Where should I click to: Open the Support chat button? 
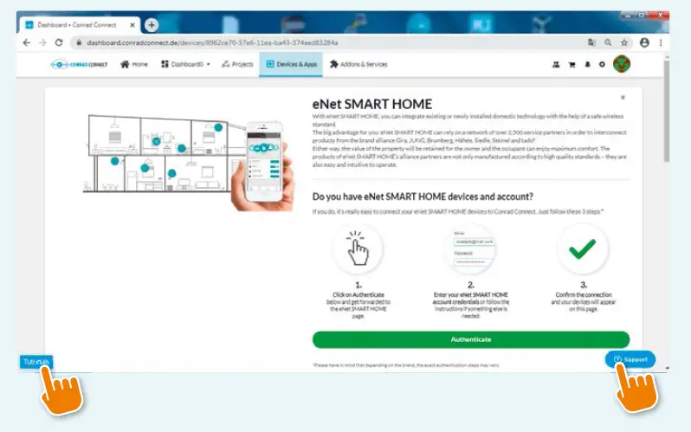click(630, 359)
